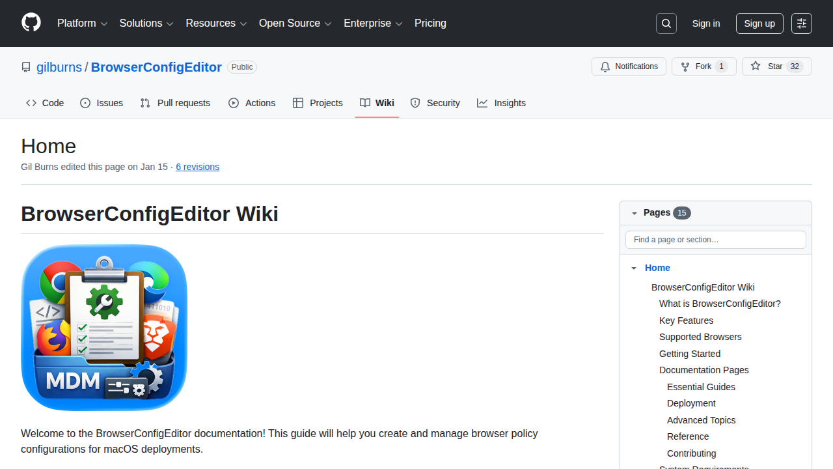Expand the Enterprise dropdown menu
This screenshot has height=469, width=833.
[x=373, y=23]
